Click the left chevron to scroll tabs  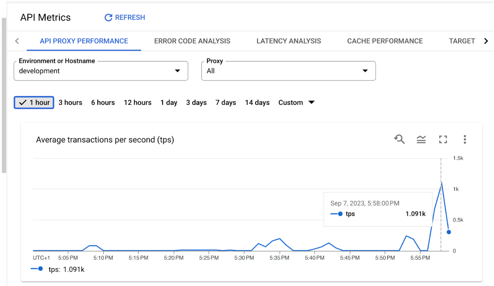pyautogui.click(x=17, y=41)
